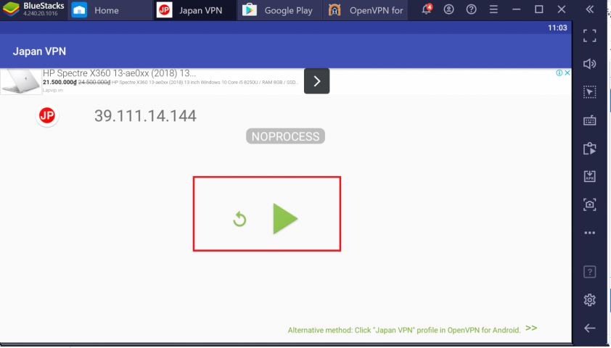The height and width of the screenshot is (348, 611).
Task: Select the 39.111.14.144 server address
Action: 145,116
